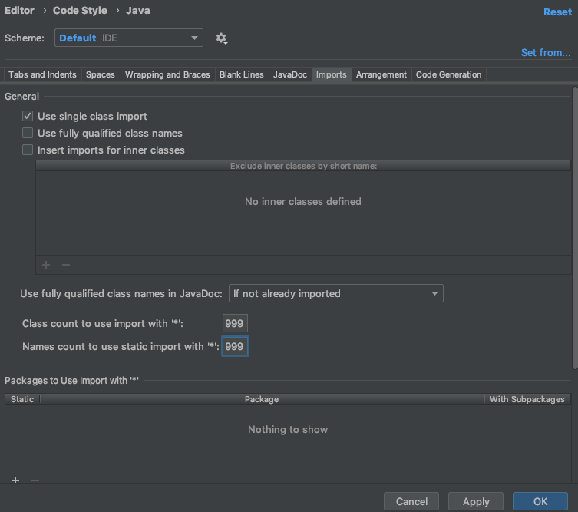The width and height of the screenshot is (578, 512).
Task: Switch to the JavaDoc tab
Action: point(290,74)
